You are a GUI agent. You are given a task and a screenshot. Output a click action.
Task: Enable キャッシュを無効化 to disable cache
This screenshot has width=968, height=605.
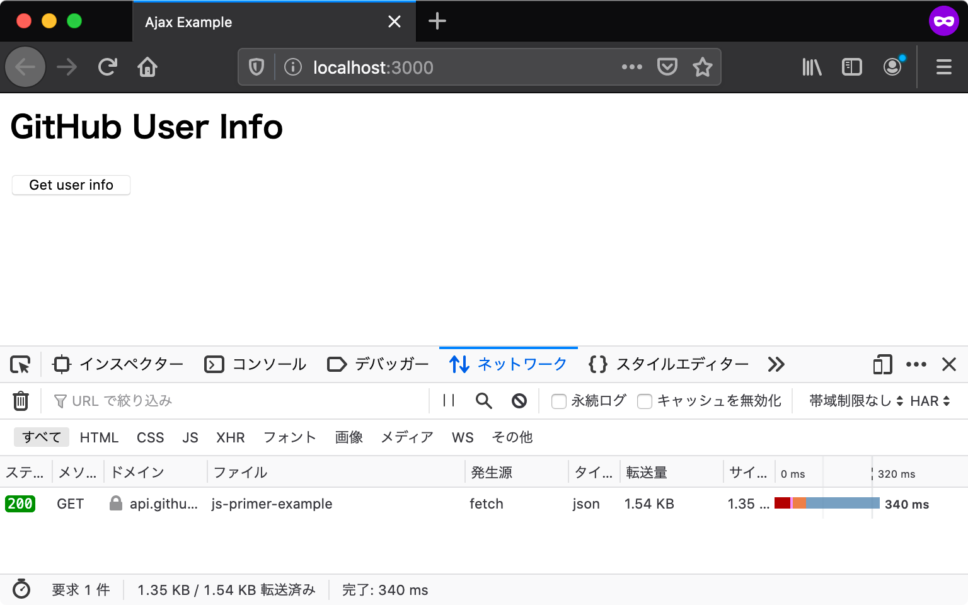[x=645, y=401]
